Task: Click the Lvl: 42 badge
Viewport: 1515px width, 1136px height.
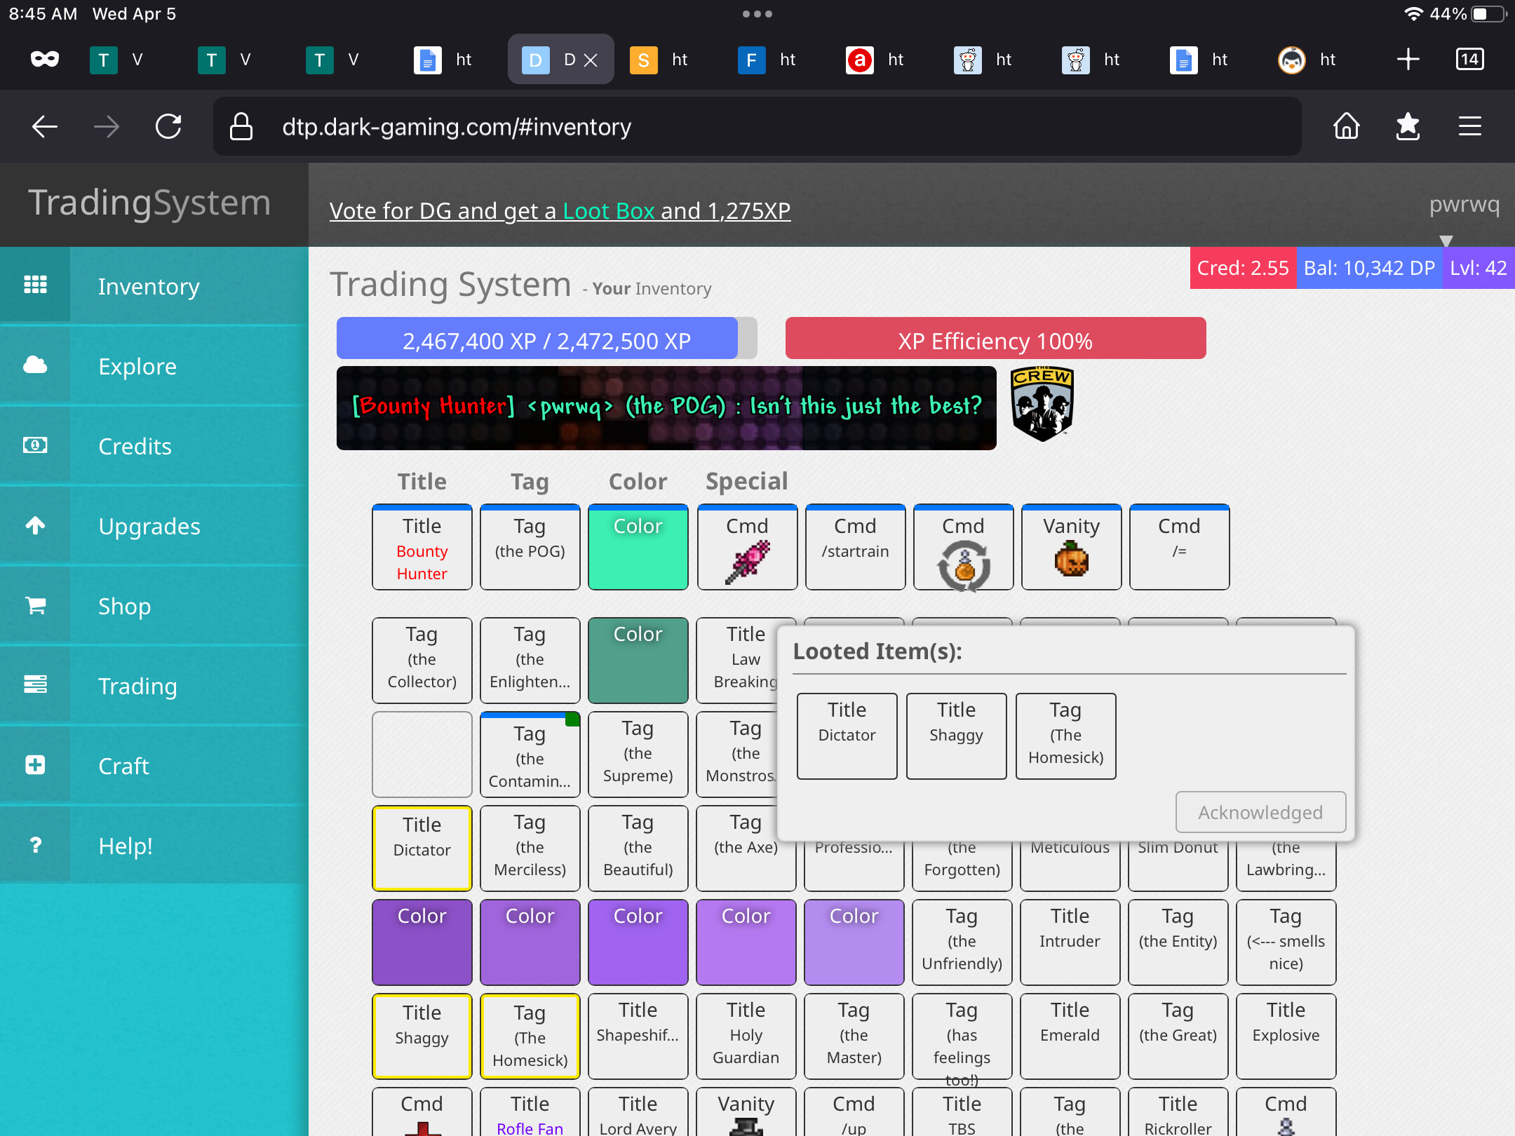Action: click(1479, 268)
